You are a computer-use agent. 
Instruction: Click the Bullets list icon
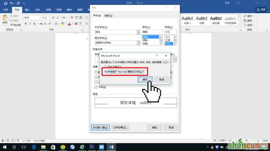pyautogui.click(x=87, y=17)
